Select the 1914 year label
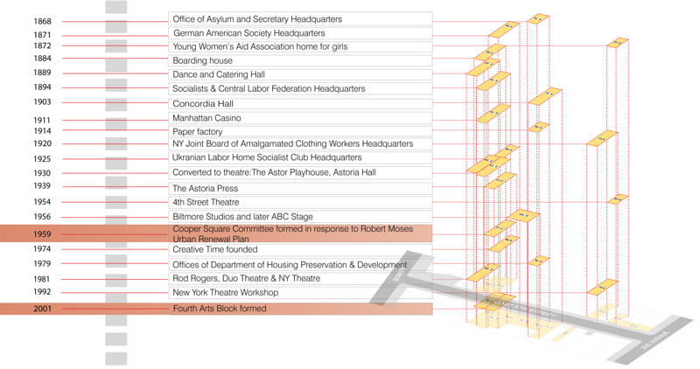This screenshot has height=369, width=700. point(42,131)
